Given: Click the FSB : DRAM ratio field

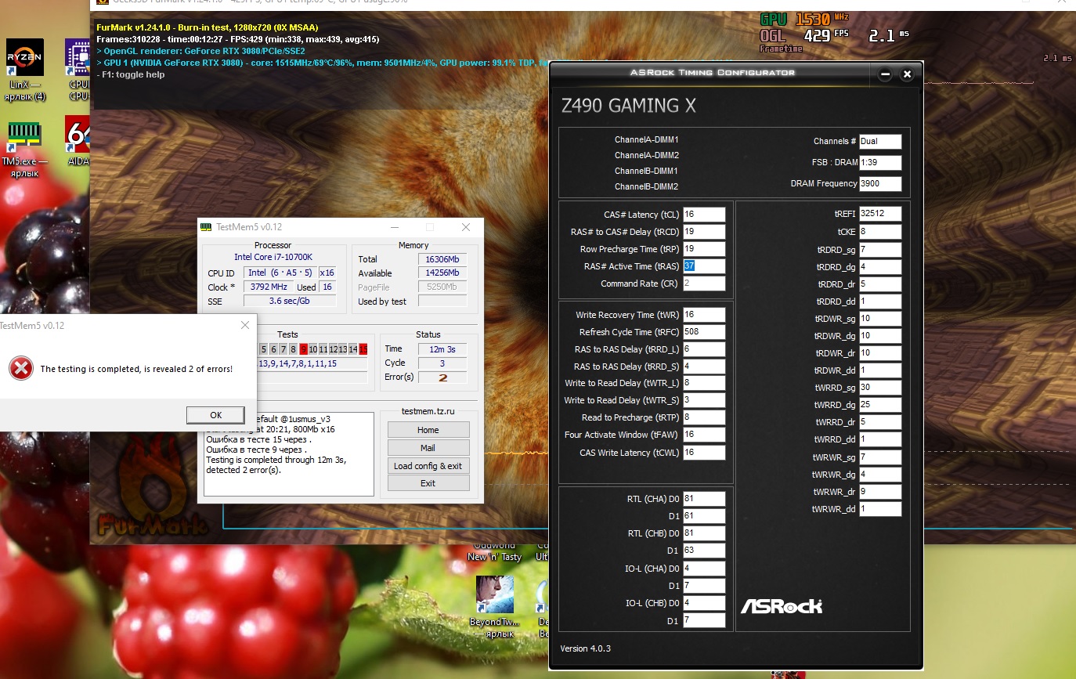Looking at the screenshot, I should 880,163.
